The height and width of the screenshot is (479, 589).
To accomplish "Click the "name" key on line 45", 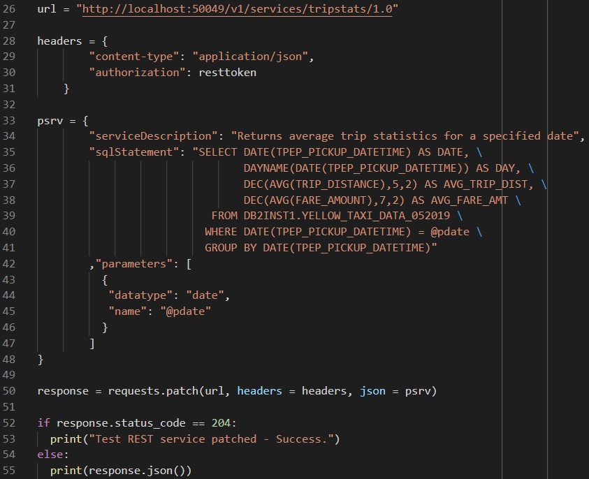I will click(128, 311).
